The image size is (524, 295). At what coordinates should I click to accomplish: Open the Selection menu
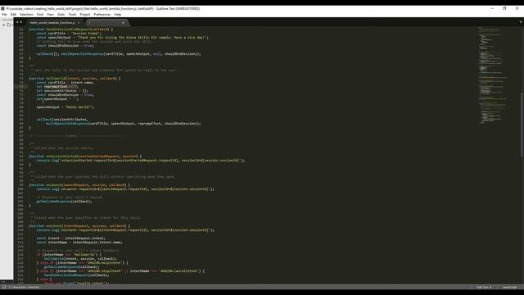26,15
